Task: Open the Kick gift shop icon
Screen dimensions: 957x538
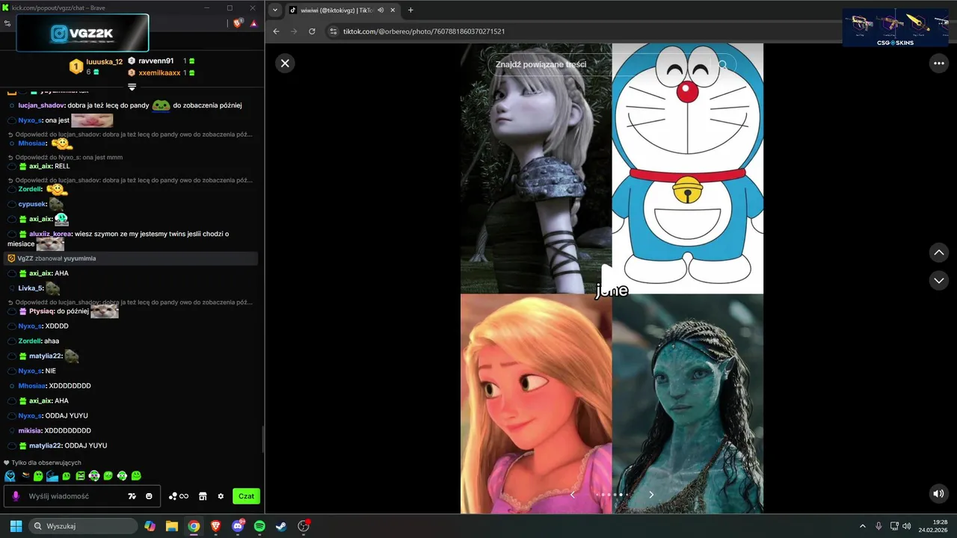Action: pos(203,496)
